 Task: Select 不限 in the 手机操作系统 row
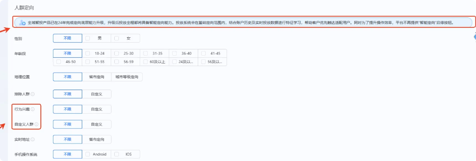coord(68,154)
